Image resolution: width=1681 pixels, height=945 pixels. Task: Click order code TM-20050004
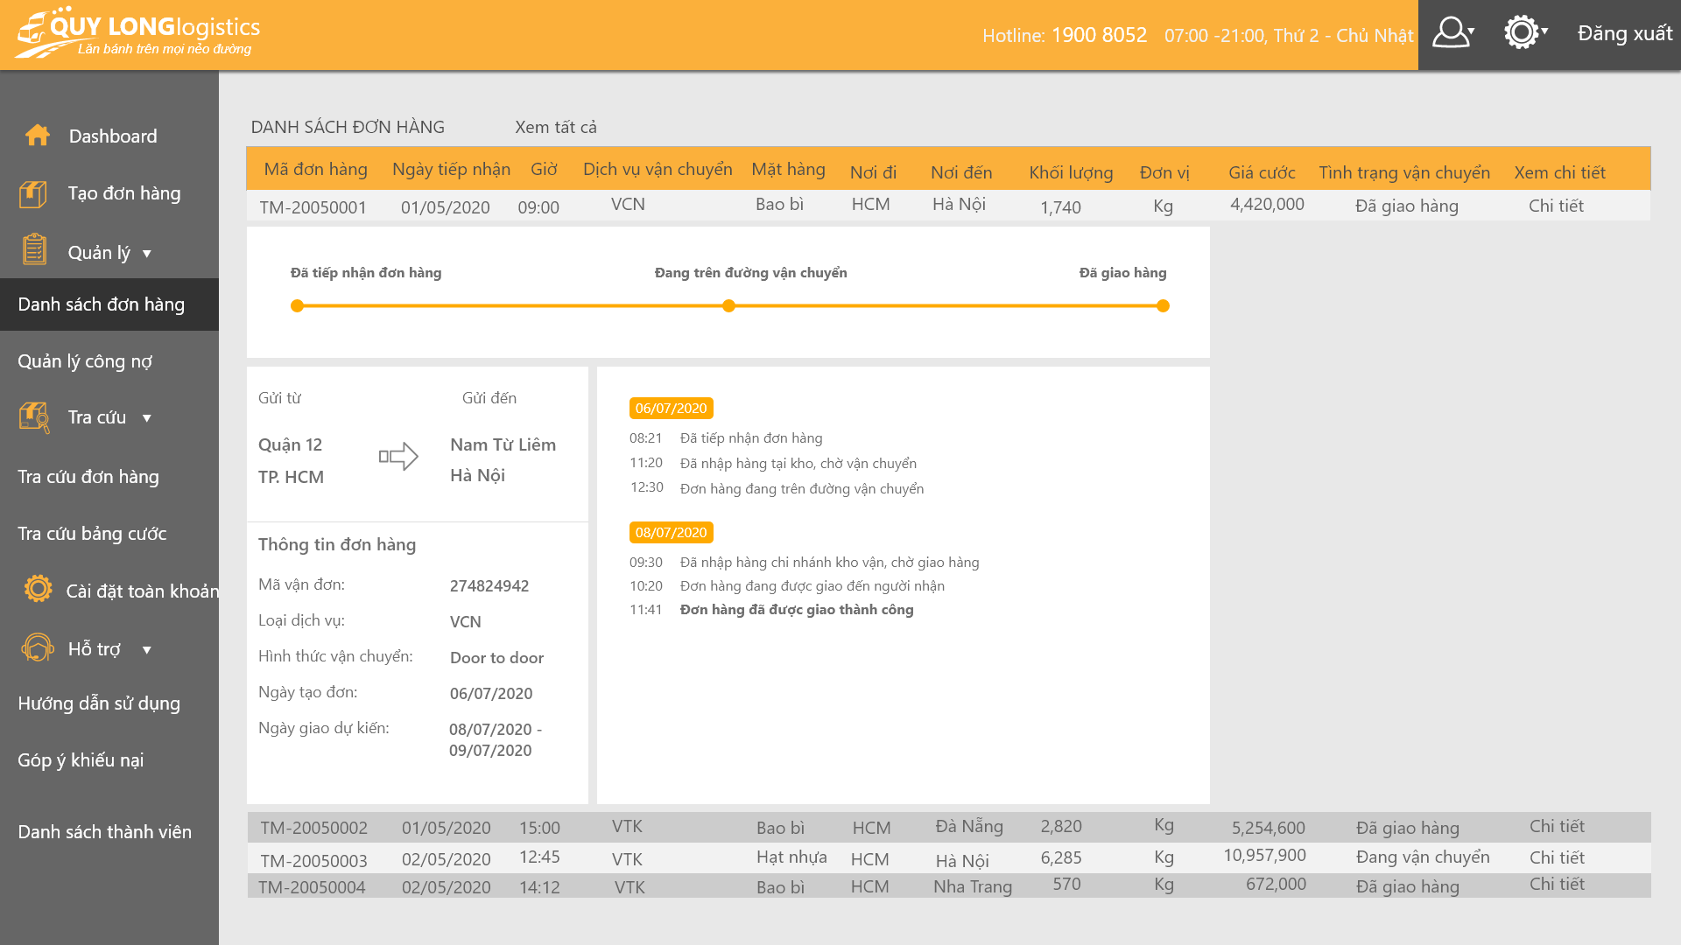pyautogui.click(x=312, y=887)
